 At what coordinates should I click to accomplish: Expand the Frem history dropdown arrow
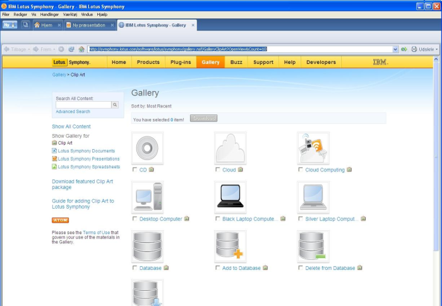coord(54,49)
